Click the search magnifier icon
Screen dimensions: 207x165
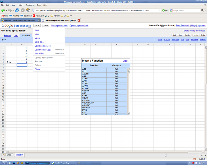tap(202, 10)
